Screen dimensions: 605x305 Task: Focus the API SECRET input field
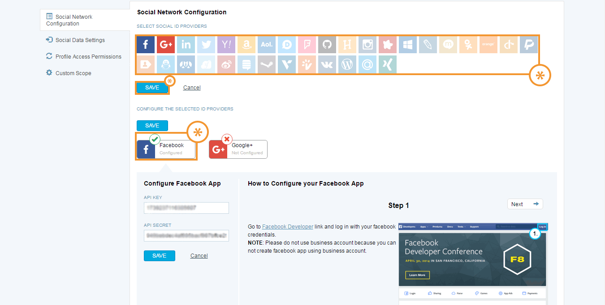(186, 236)
